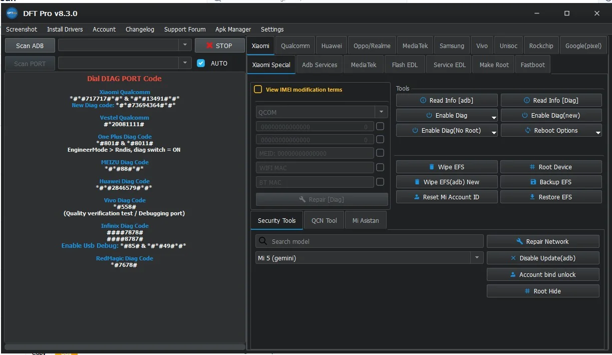This screenshot has height=355, width=612.
Task: Click the download icon on Restore EFS
Action: 532,197
